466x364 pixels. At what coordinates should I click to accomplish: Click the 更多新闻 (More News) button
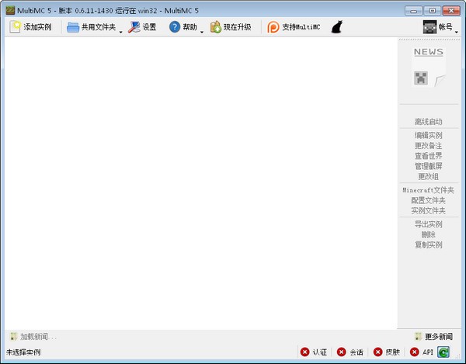pyautogui.click(x=433, y=337)
